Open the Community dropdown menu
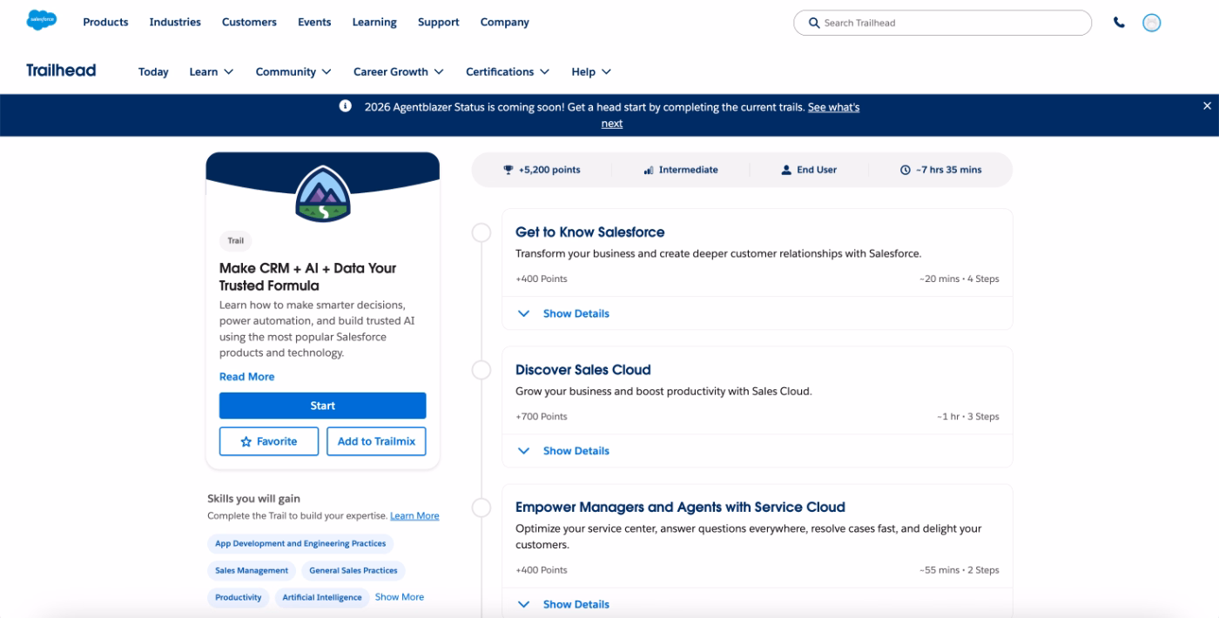Screen dimensions: 1219x618 click(293, 71)
